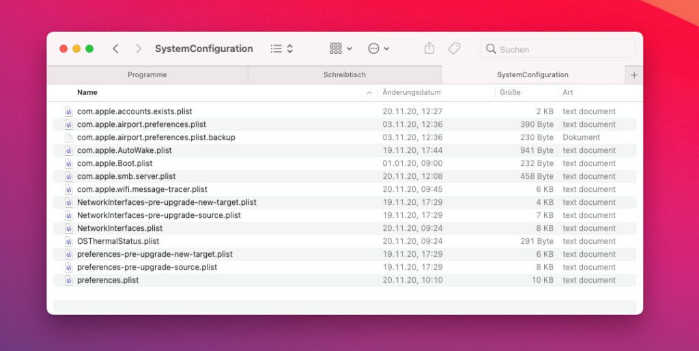This screenshot has height=351, width=699.
Task: Click the icon of OSThermalStatus.plist
Action: [68, 241]
